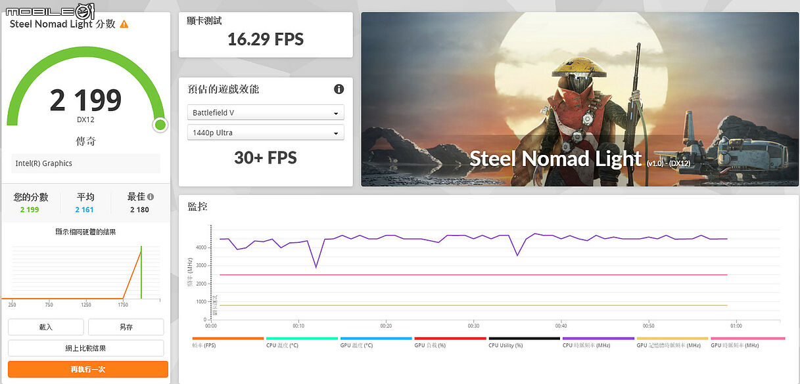Toggle the pink GPU 時脈頻率 (MHz) legend series
800x384 pixels.
point(747,342)
